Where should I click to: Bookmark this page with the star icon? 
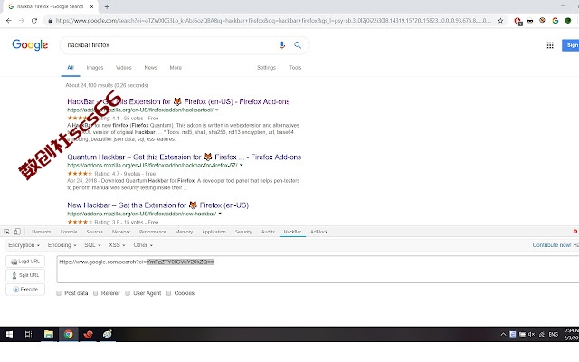click(x=500, y=21)
